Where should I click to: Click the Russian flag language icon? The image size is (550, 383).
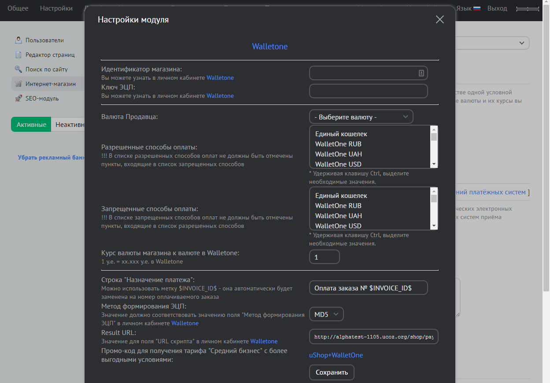476,8
